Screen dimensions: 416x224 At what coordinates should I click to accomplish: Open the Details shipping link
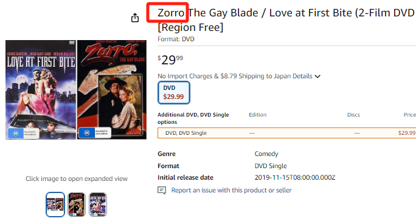[302, 76]
